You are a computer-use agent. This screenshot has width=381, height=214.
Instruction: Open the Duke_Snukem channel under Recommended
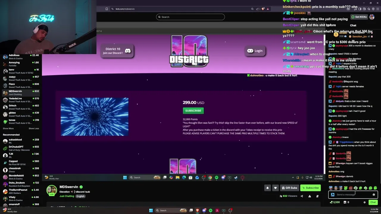[x=21, y=184]
